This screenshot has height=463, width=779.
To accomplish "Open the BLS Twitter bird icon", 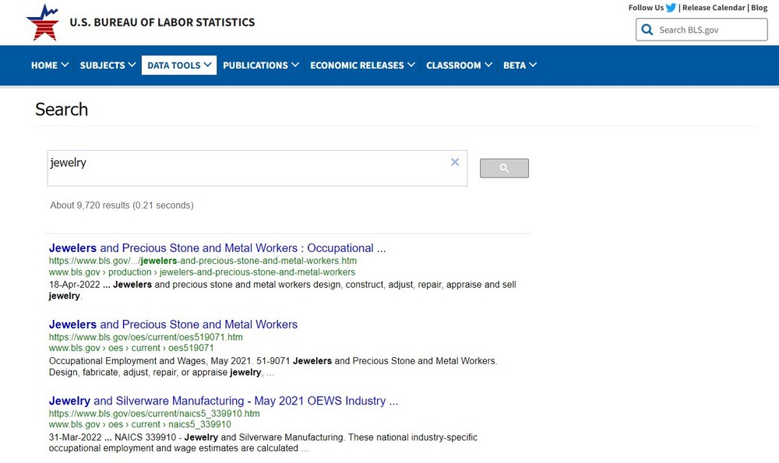I will coord(671,8).
